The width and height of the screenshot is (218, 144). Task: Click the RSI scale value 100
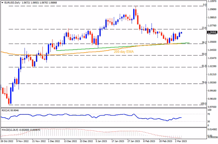pos(209,110)
